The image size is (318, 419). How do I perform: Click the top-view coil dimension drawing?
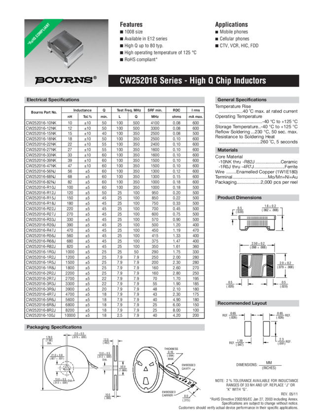click(258, 265)
